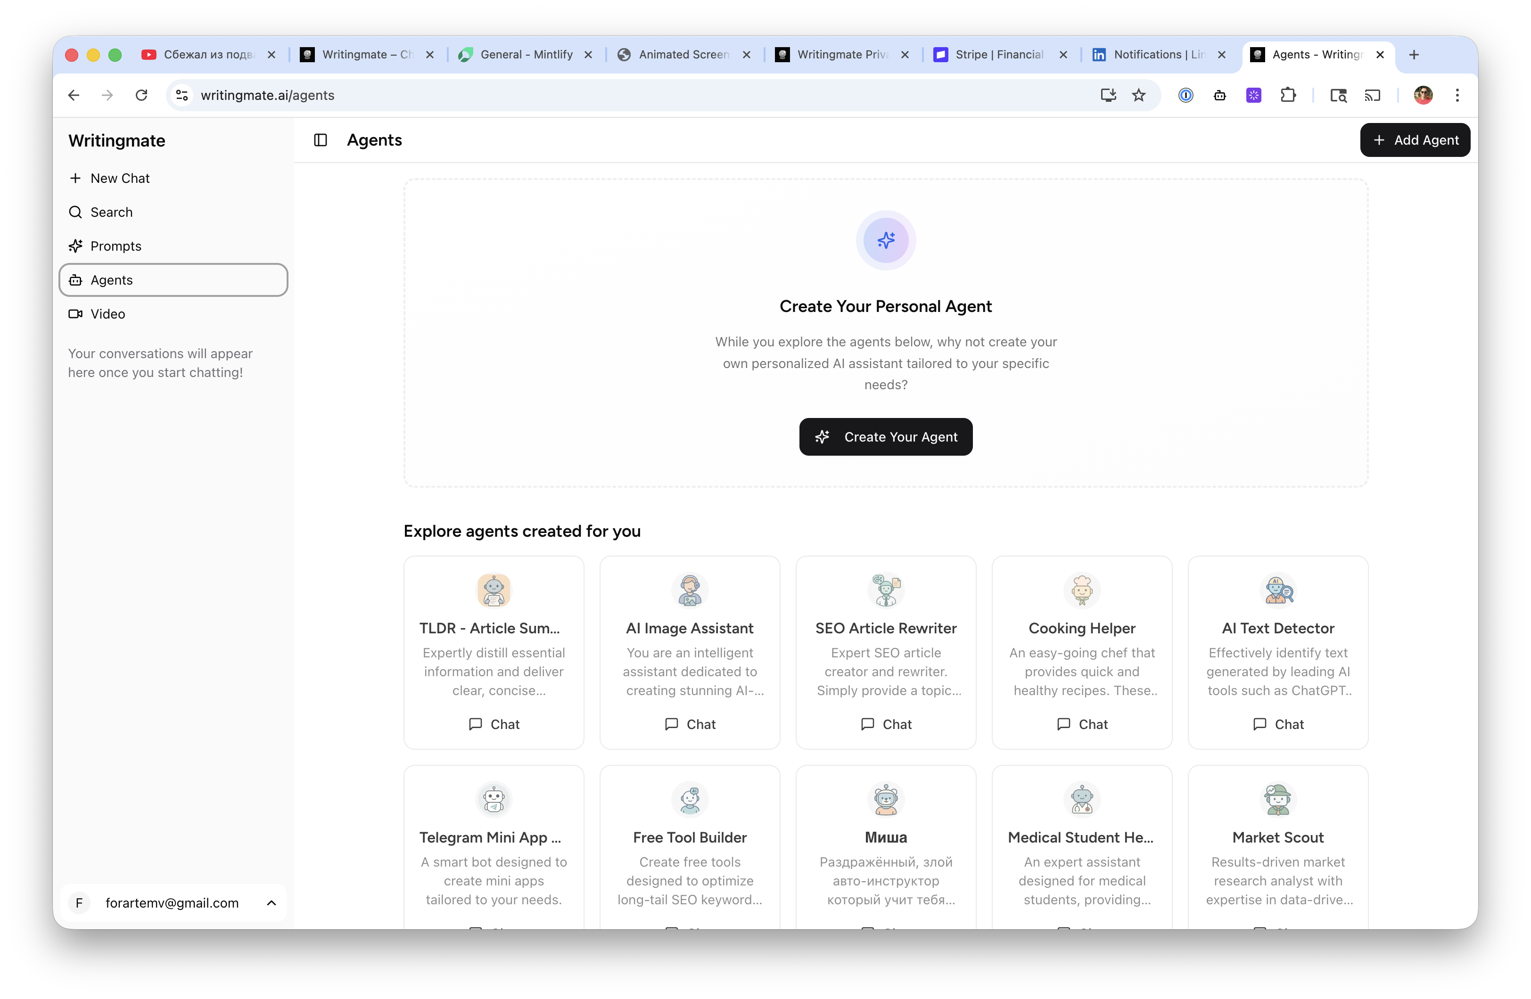Select the Video section in the sidebar
The image size is (1531, 999).
pyautogui.click(x=108, y=314)
